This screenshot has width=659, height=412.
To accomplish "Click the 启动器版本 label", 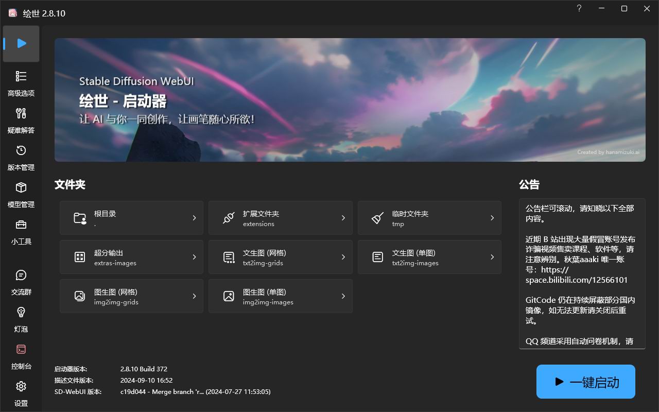I will pos(71,369).
